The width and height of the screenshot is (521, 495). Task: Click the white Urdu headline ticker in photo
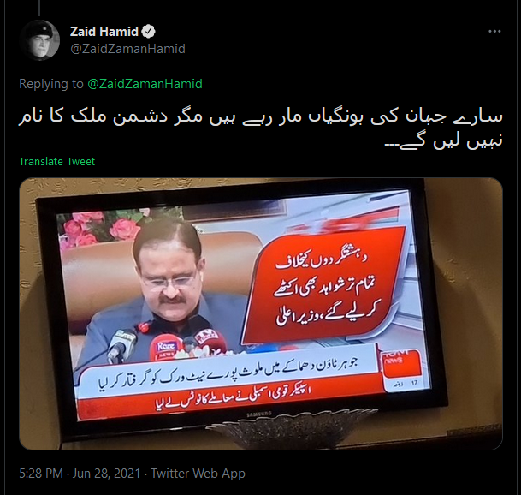227,373
